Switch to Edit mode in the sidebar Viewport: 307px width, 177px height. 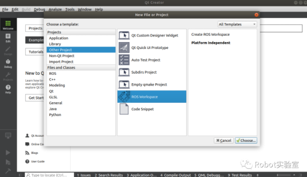(x=8, y=38)
